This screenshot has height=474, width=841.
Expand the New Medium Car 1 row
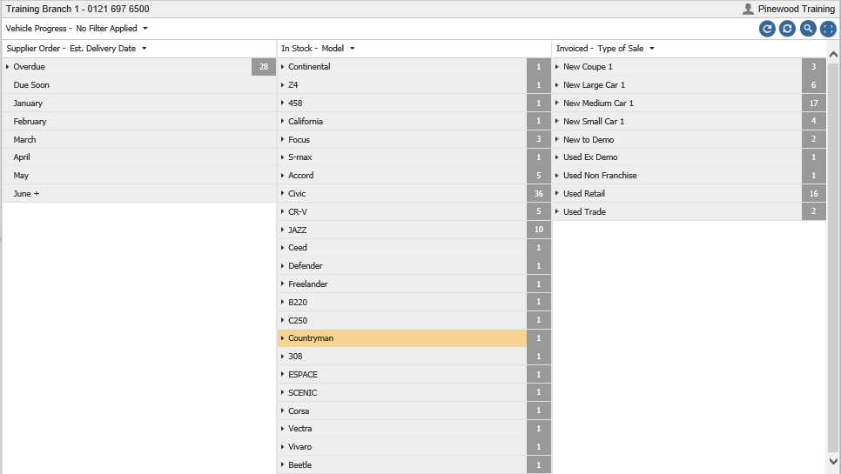pos(557,103)
